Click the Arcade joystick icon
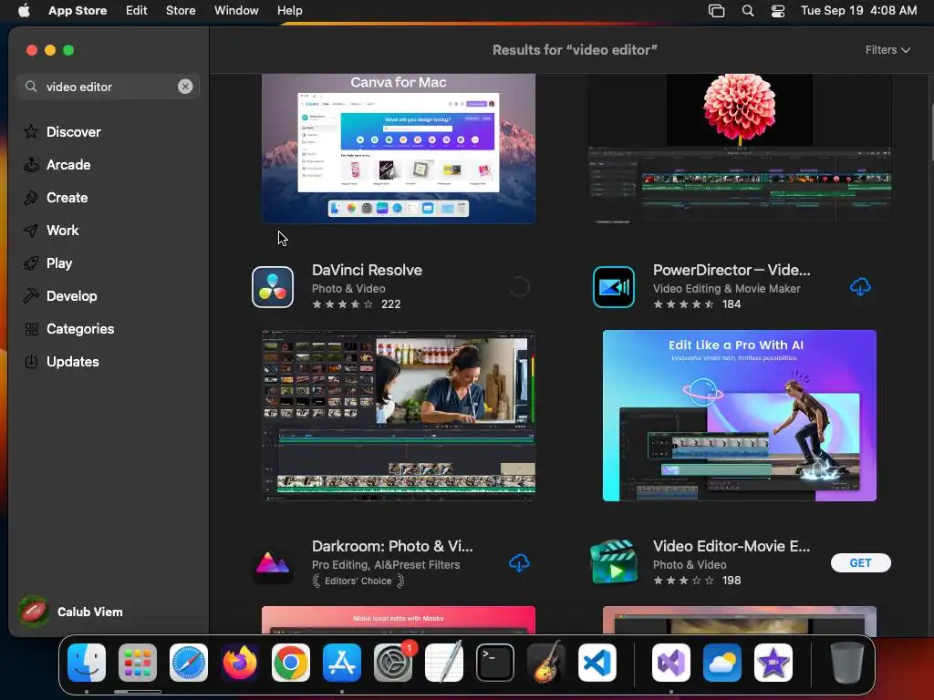This screenshot has height=700, width=934. (x=31, y=165)
